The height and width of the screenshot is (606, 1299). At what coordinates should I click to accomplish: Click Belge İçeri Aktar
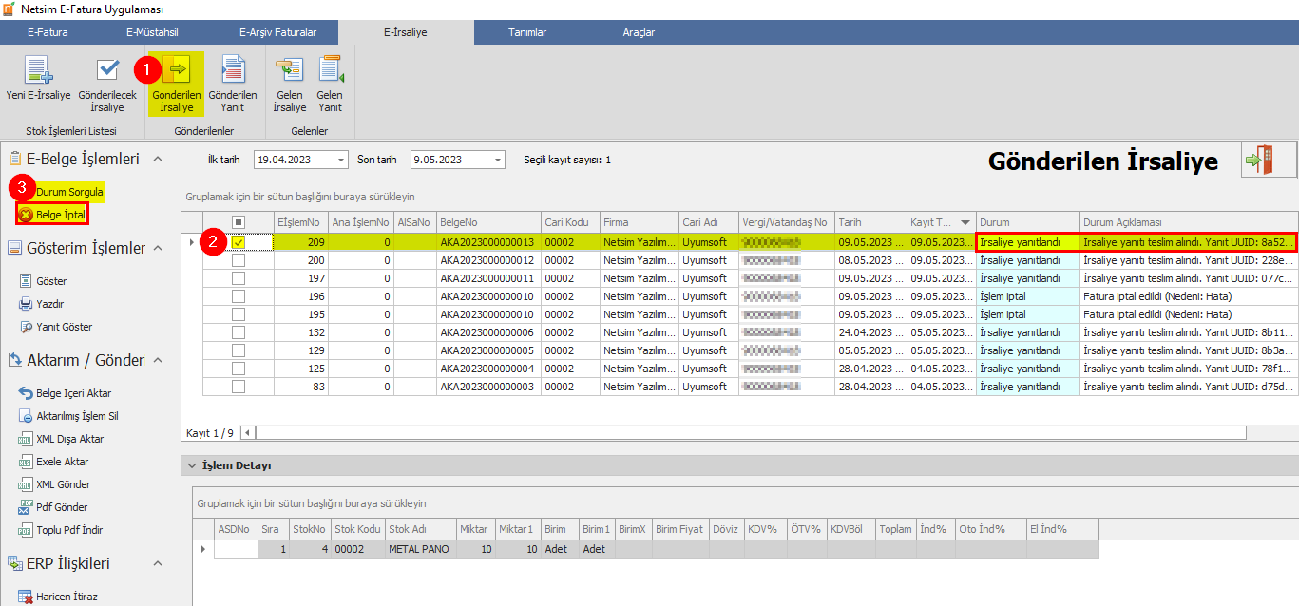[65, 393]
